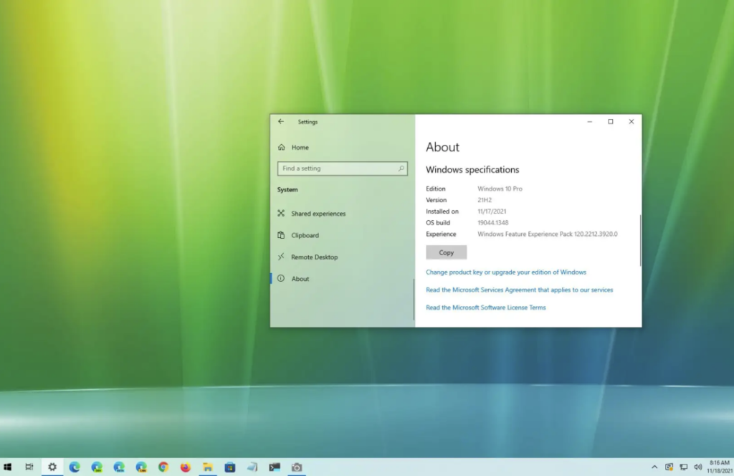Select Shared experiences in the sidebar

click(318, 214)
